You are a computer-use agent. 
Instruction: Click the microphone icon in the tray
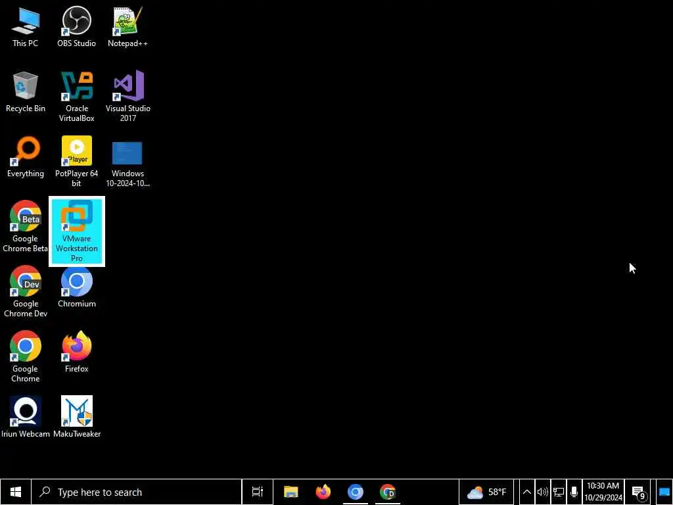point(574,492)
